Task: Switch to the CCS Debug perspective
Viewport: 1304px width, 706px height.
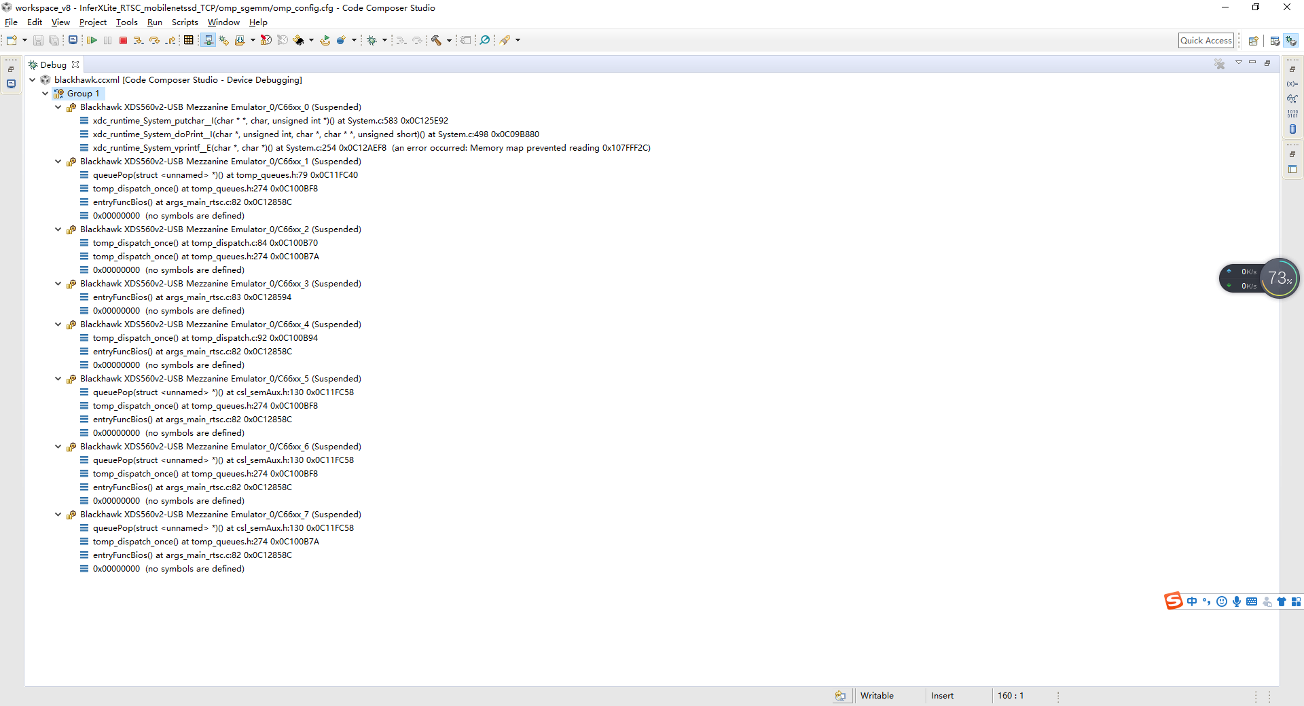Action: [1290, 41]
